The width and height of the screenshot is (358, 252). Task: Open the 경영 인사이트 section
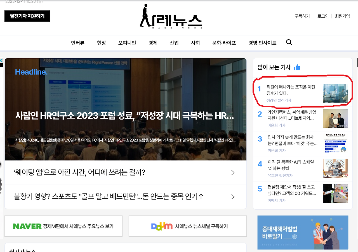point(262,43)
